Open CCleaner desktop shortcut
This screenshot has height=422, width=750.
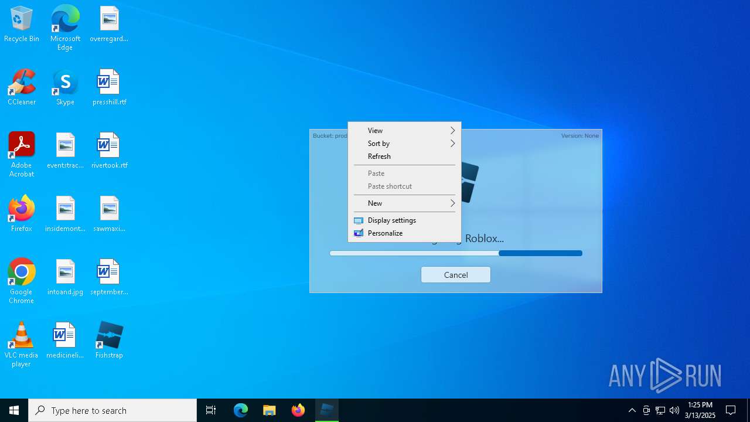click(x=22, y=88)
